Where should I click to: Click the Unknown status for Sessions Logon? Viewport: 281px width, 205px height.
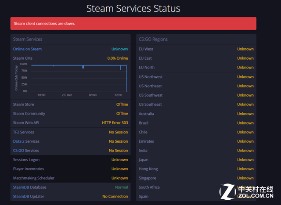(119, 160)
